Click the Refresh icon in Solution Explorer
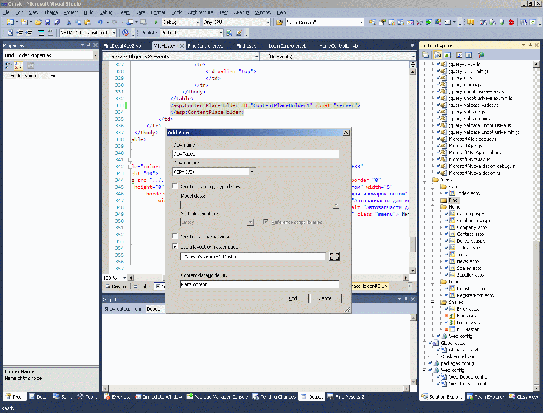The height and width of the screenshot is (413, 543). coord(447,55)
